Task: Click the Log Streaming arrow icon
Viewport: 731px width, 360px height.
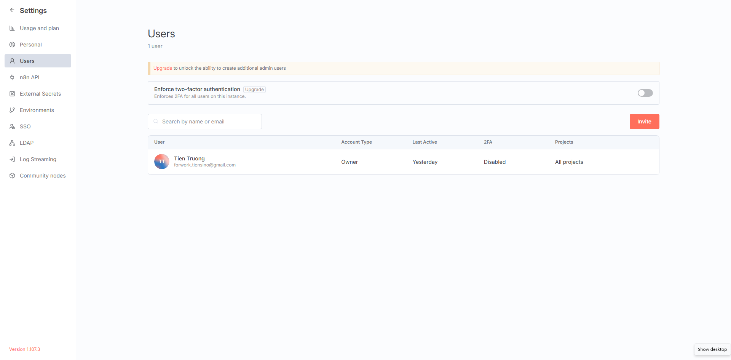Action: (12, 159)
